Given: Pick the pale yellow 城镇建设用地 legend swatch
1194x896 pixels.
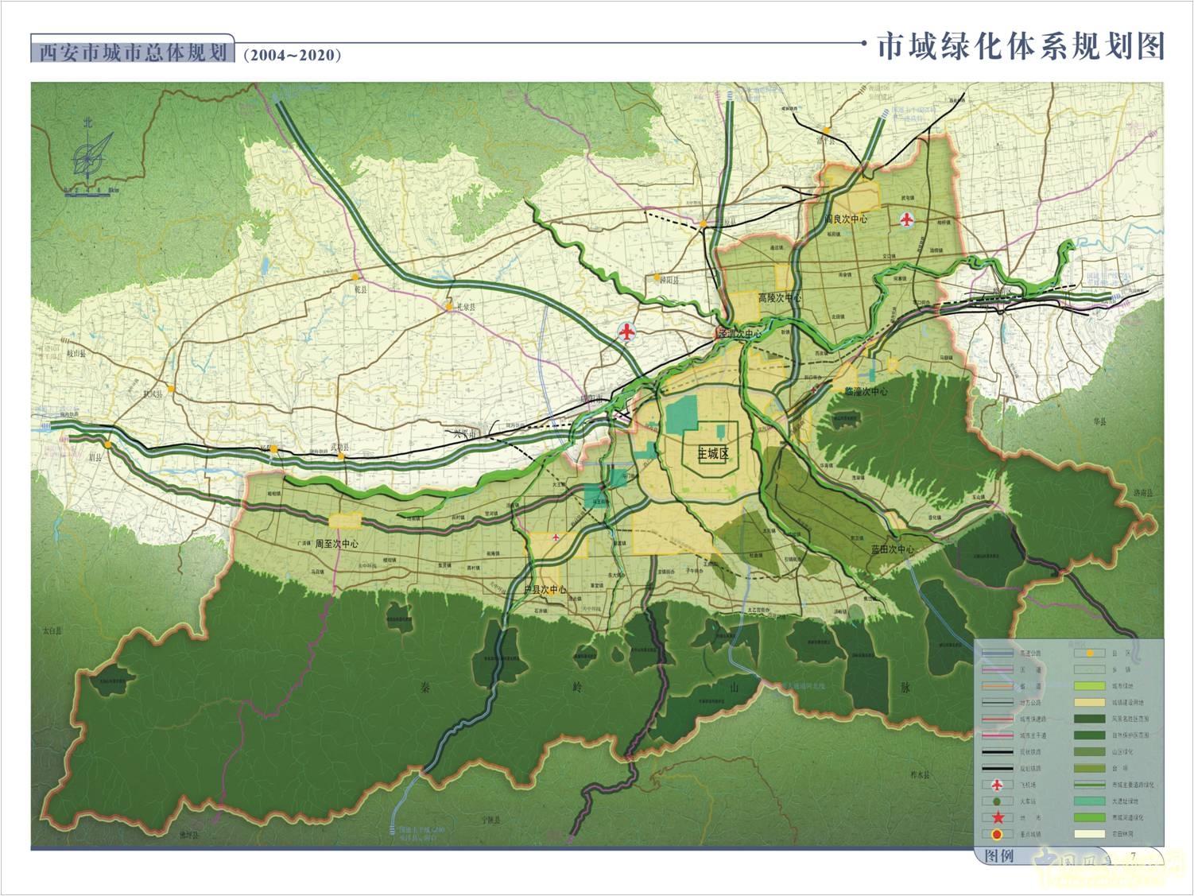Looking at the screenshot, I should click(x=1088, y=702).
